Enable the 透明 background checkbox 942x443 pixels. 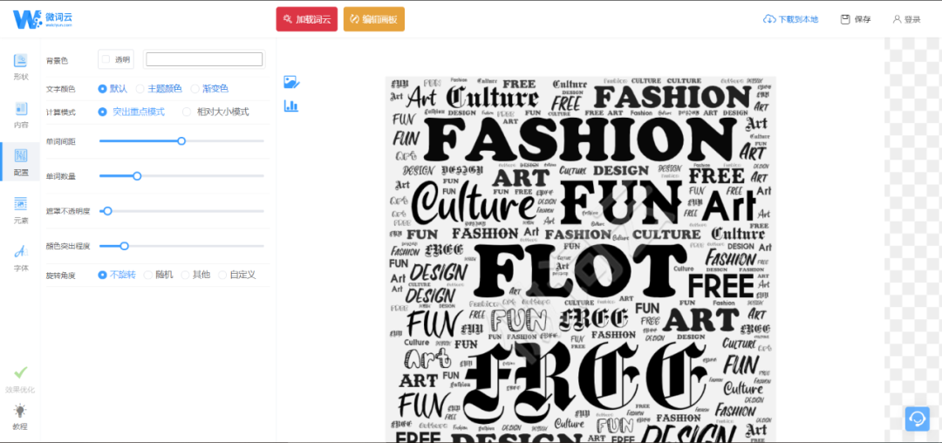pos(106,58)
